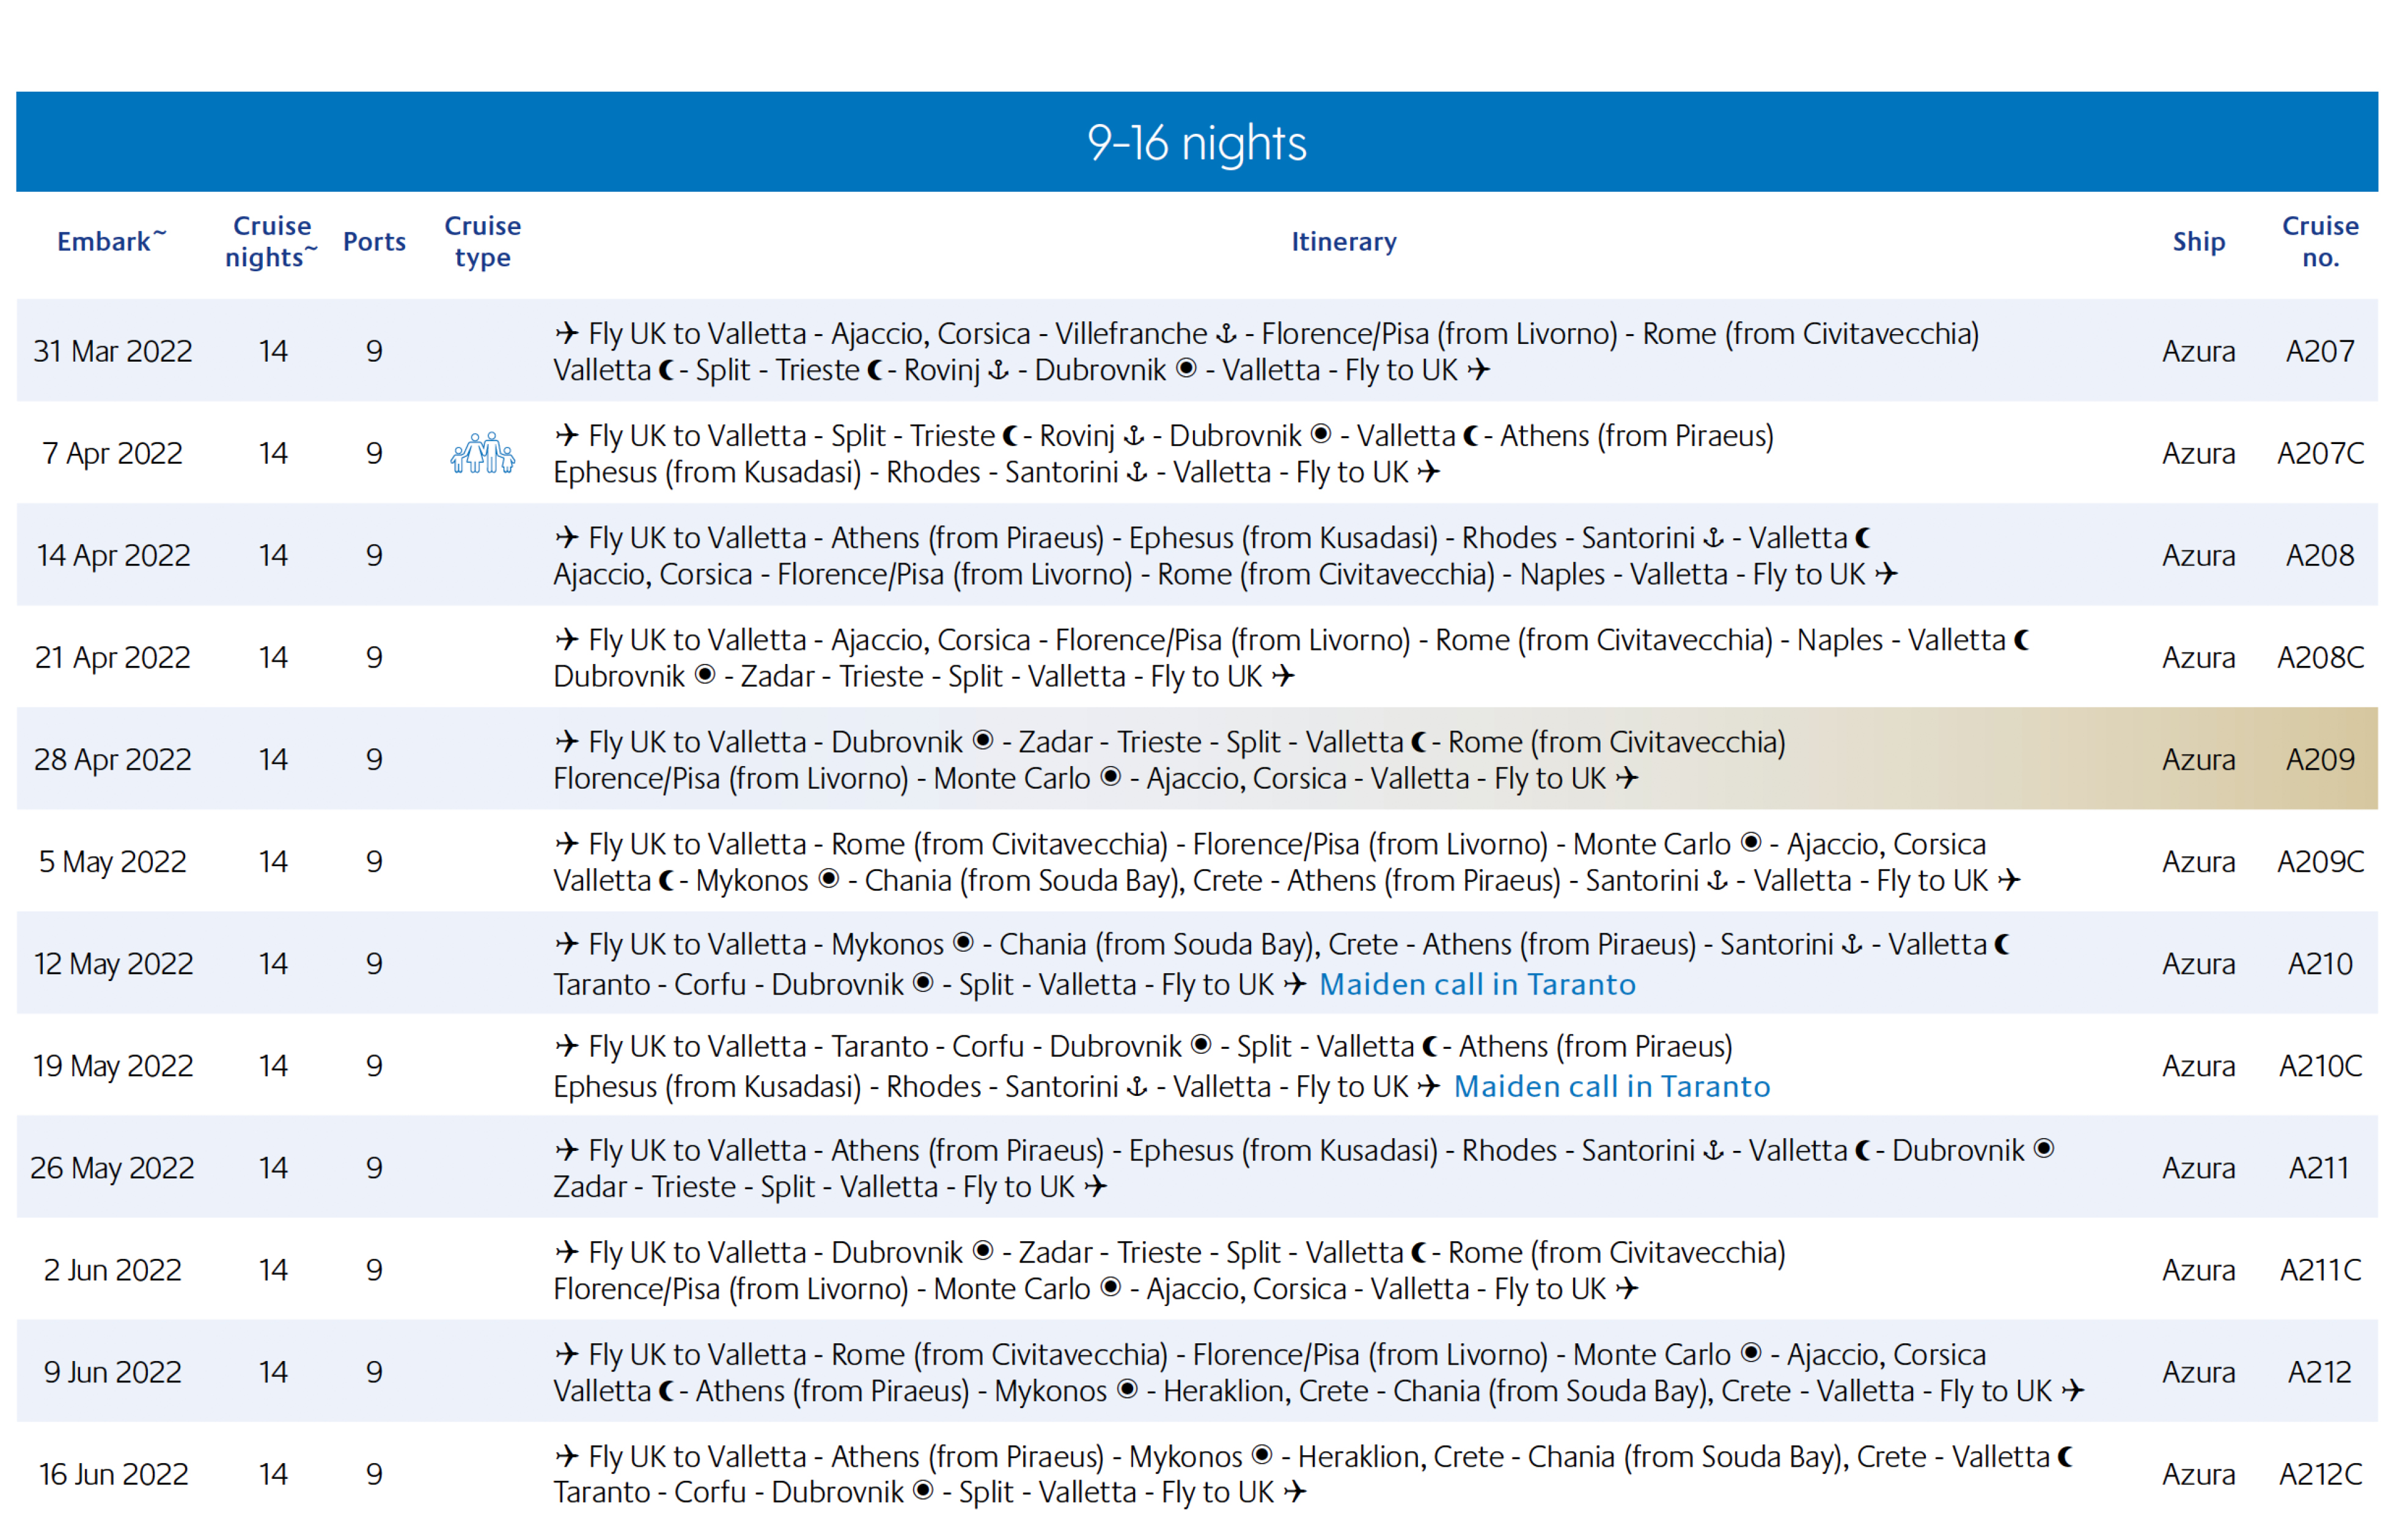Click the crescent icon after Valletta in A208C row
Image resolution: width=2394 pixels, height=1540 pixels.
pos(2022,639)
